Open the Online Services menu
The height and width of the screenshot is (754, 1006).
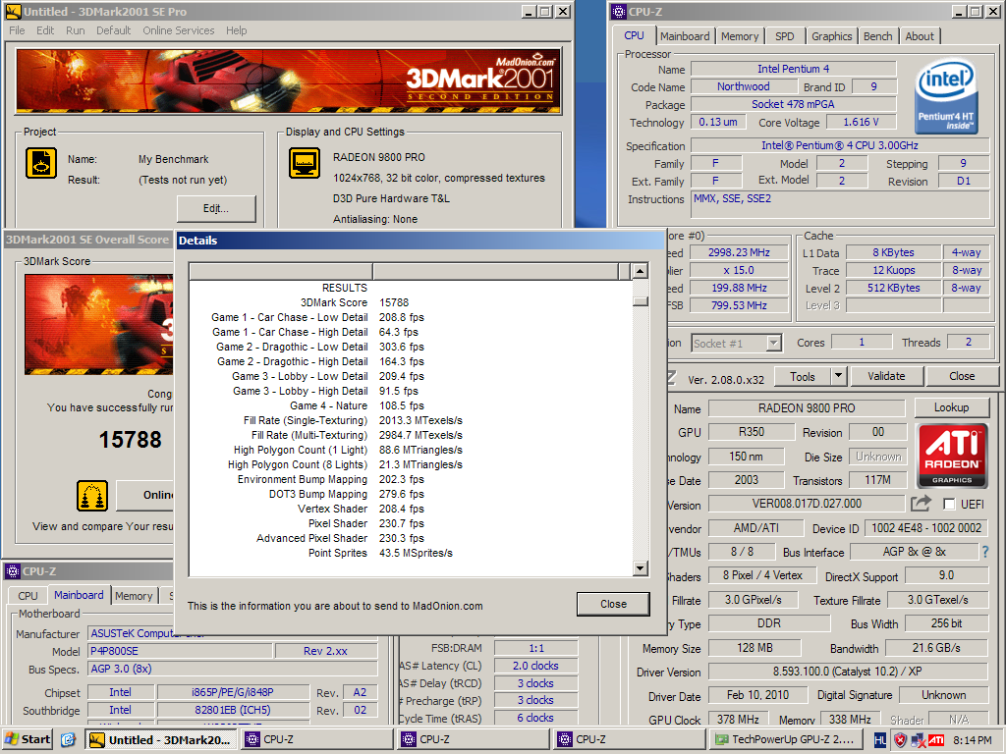[x=179, y=30]
